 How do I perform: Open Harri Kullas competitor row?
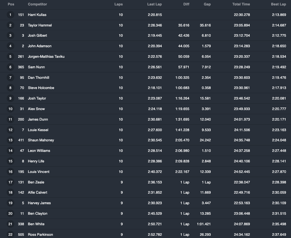pyautogui.click(x=145, y=15)
